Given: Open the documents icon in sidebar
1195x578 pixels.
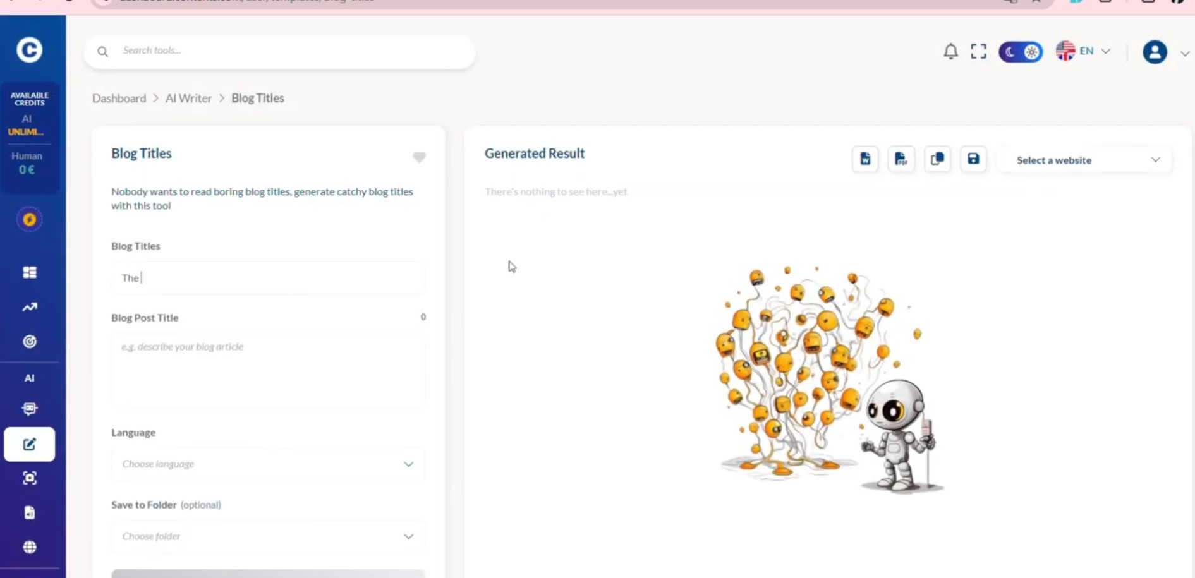Looking at the screenshot, I should pyautogui.click(x=30, y=512).
